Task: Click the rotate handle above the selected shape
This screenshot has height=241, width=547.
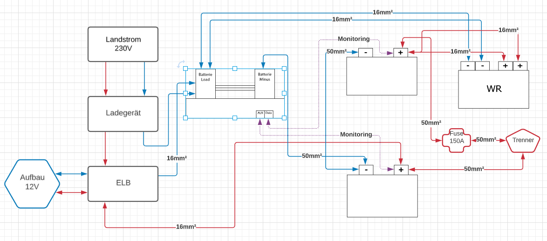Action: (181, 63)
